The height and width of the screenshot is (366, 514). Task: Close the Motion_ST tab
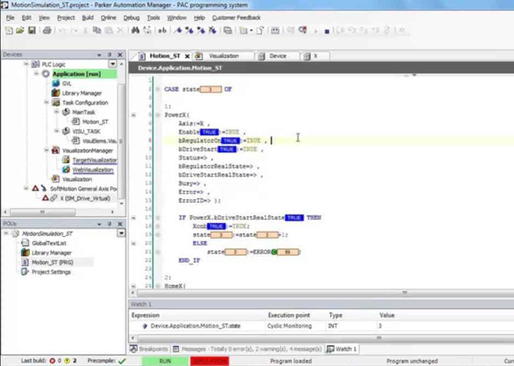point(187,56)
